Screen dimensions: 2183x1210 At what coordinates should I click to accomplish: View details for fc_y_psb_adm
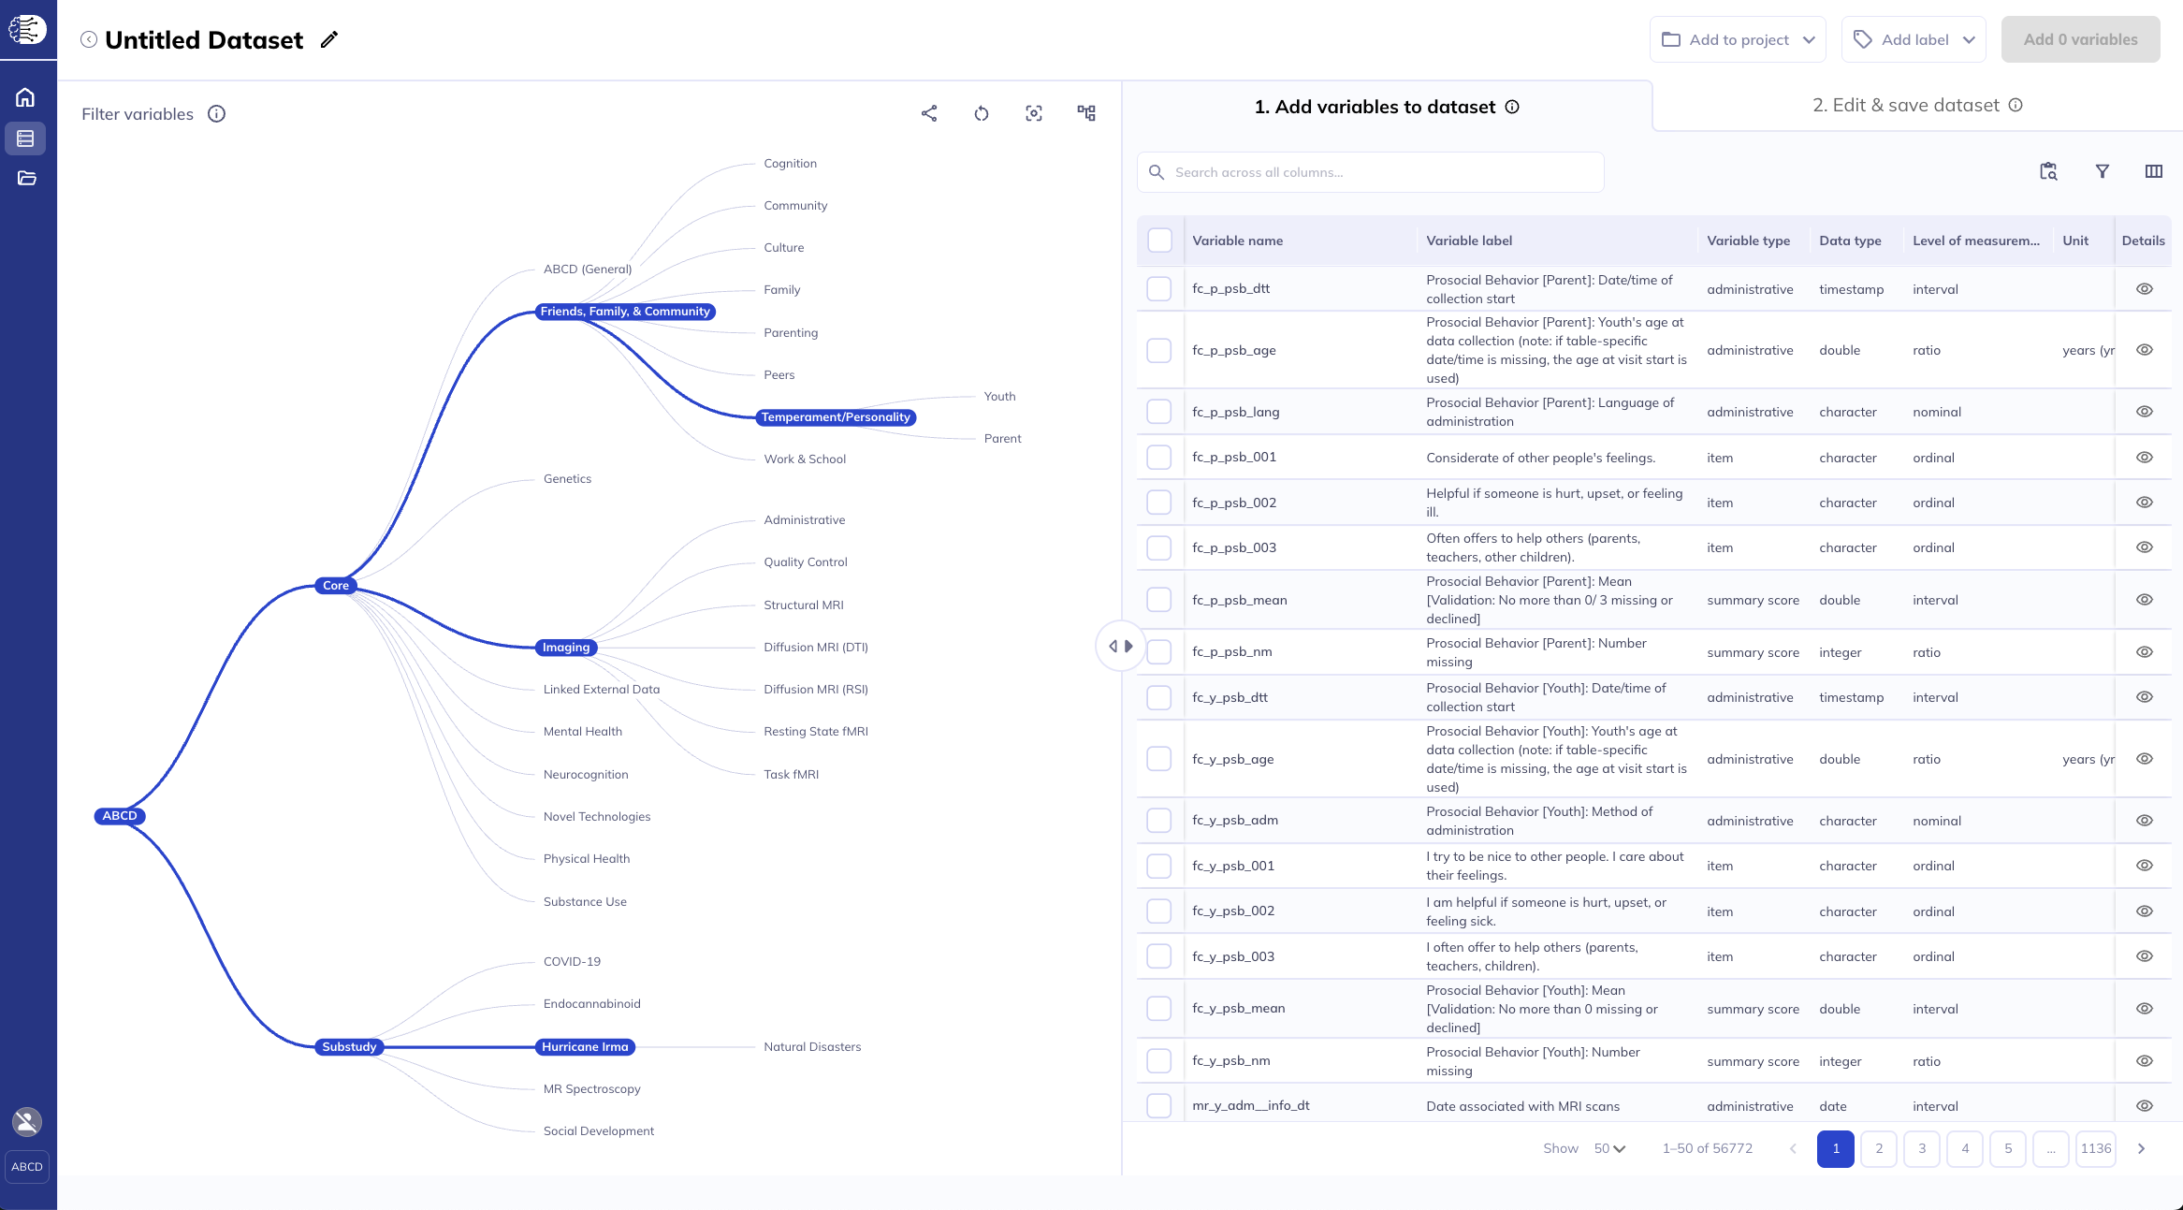[2145, 821]
